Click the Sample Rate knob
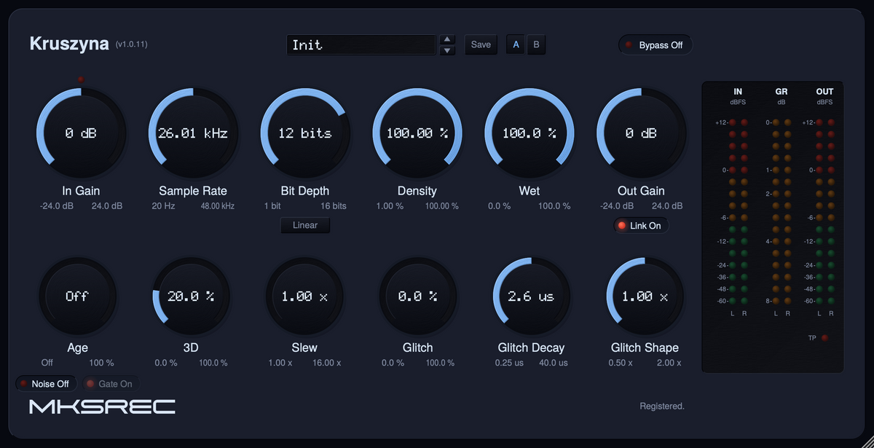Image resolution: width=874 pixels, height=448 pixels. click(193, 133)
